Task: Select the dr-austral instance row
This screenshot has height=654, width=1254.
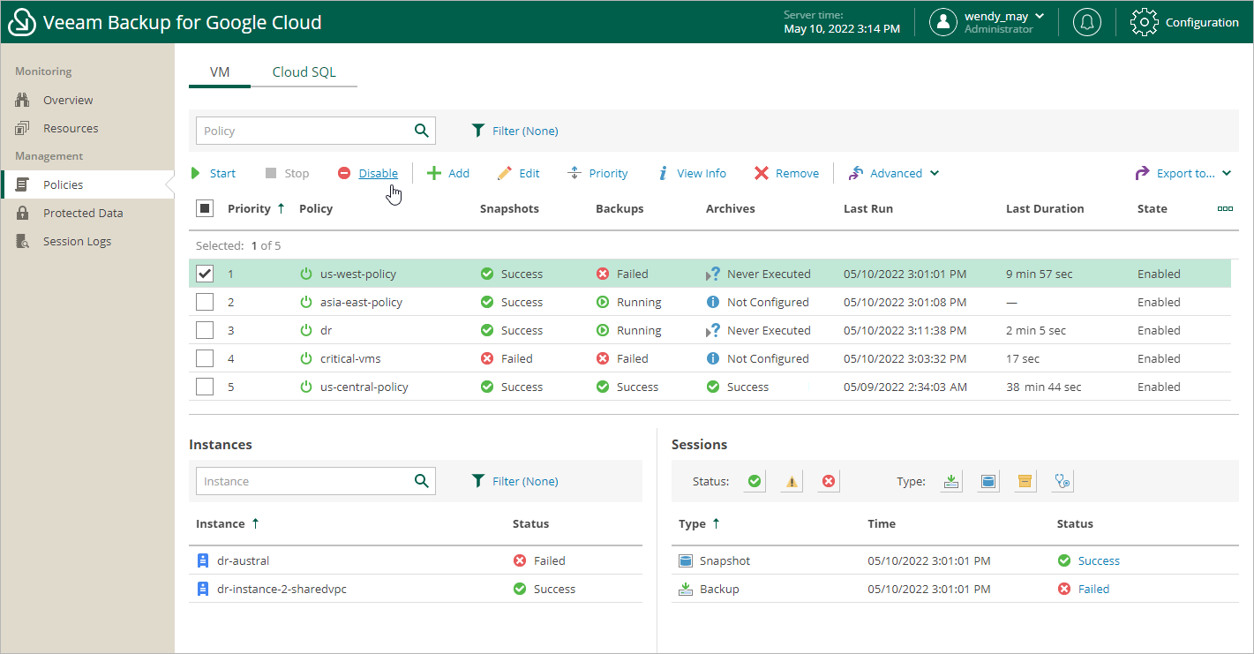Action: (416, 560)
